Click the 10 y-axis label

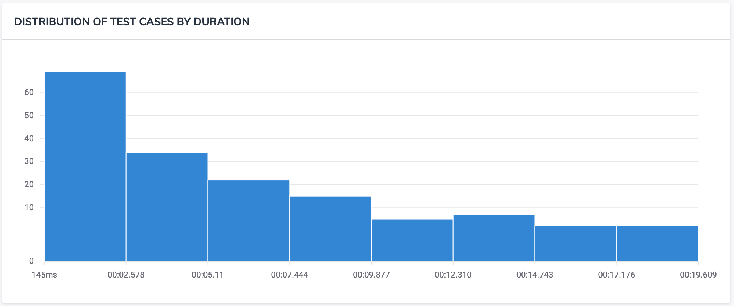point(29,208)
